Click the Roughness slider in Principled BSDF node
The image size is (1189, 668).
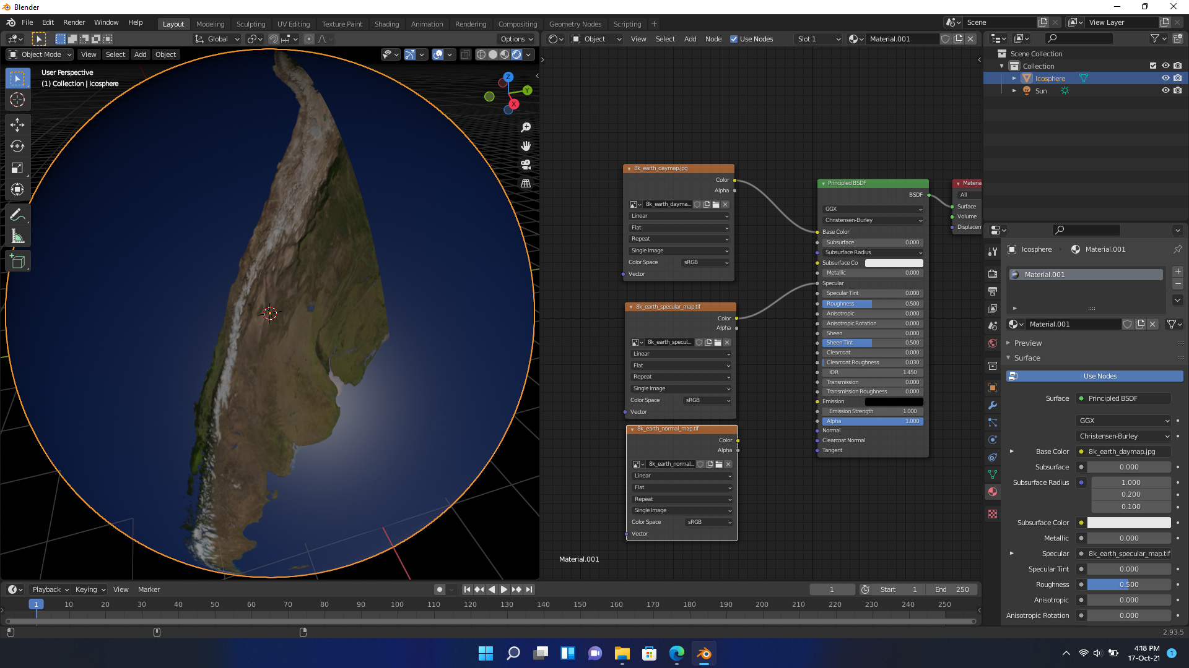tap(872, 304)
